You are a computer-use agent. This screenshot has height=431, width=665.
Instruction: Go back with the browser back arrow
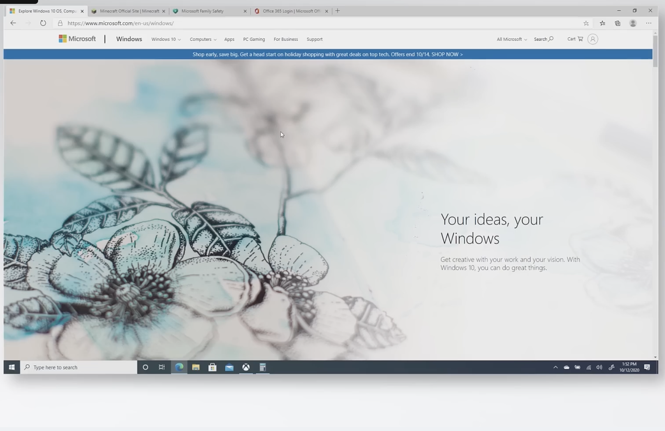(13, 23)
